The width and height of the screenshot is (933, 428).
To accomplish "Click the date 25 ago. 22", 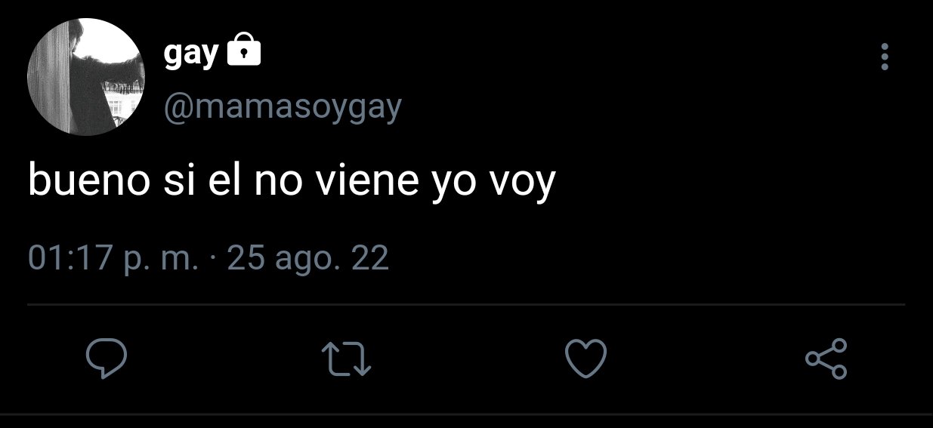I will click(x=307, y=259).
